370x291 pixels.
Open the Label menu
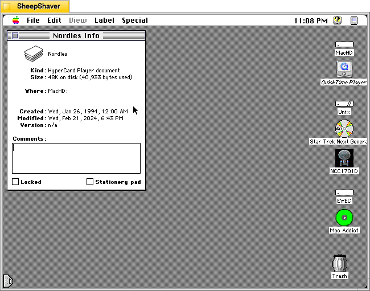(104, 21)
